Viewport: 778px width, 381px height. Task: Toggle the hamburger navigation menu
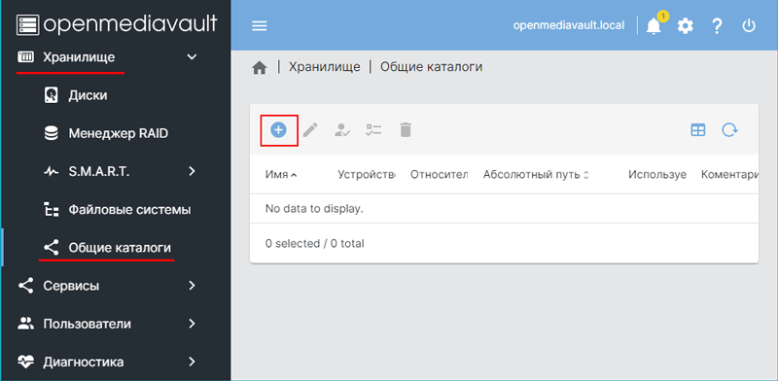click(x=260, y=26)
